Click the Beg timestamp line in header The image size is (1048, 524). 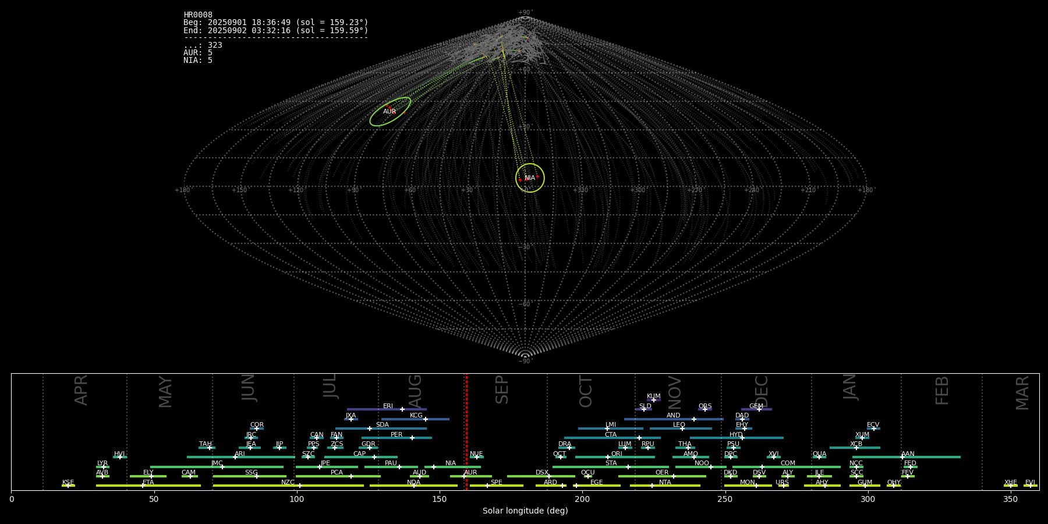(x=276, y=23)
